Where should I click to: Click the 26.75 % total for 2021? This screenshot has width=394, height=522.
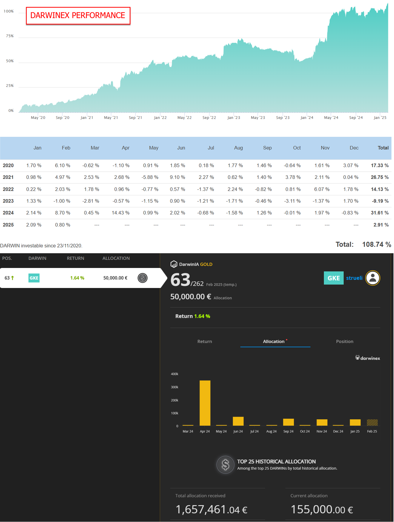[x=380, y=177]
